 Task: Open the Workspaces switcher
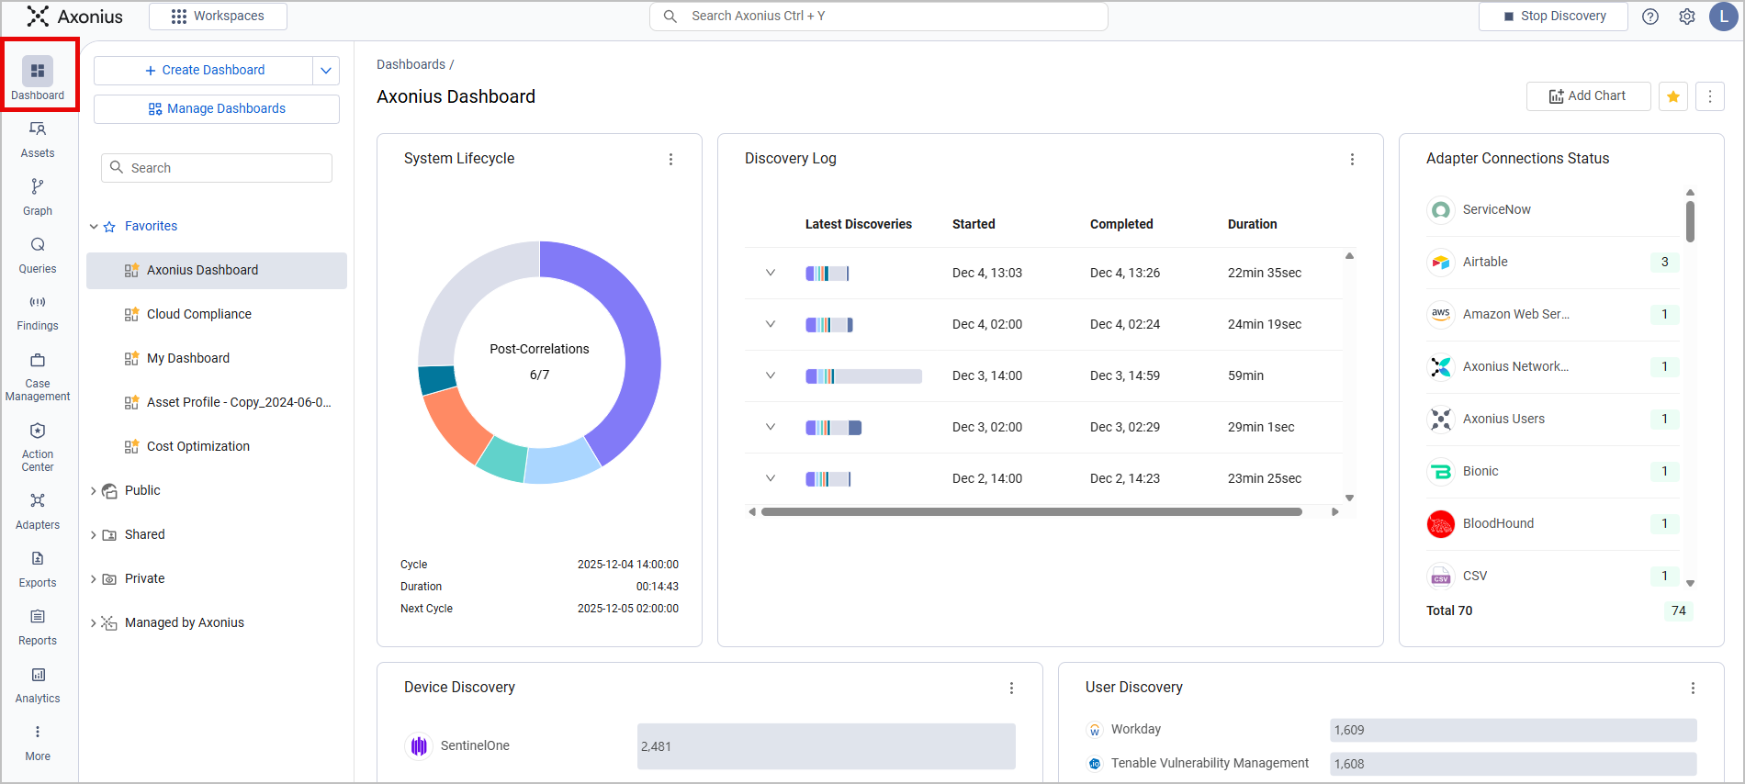pos(218,17)
